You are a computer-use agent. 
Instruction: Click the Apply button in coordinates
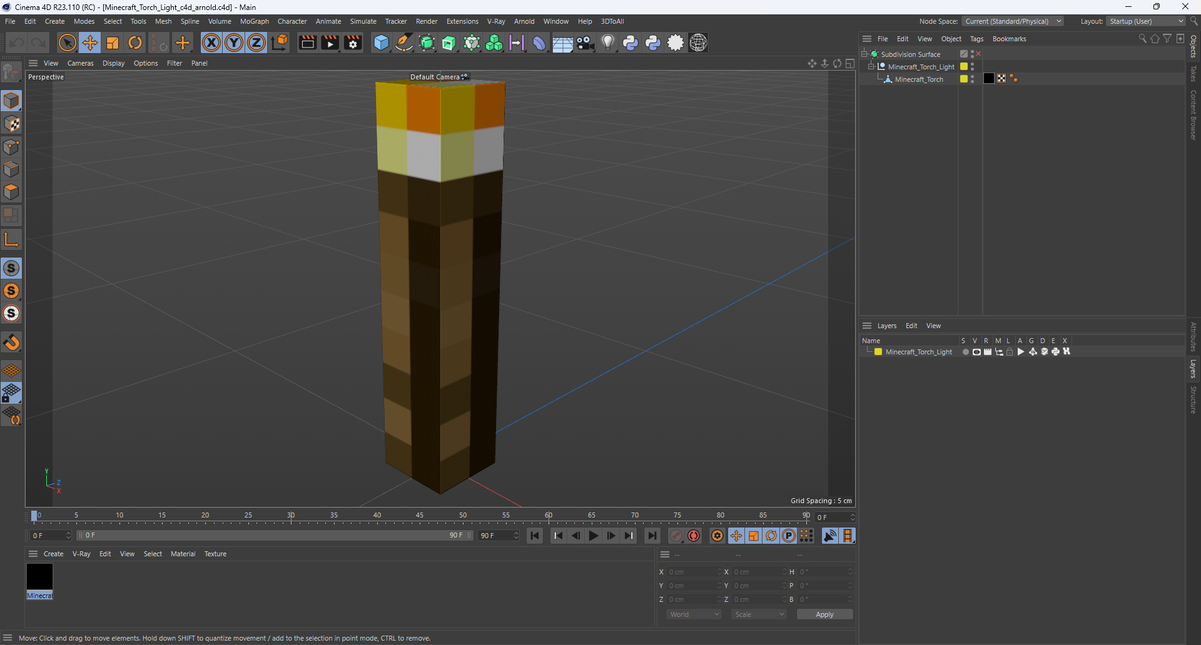[x=824, y=614]
